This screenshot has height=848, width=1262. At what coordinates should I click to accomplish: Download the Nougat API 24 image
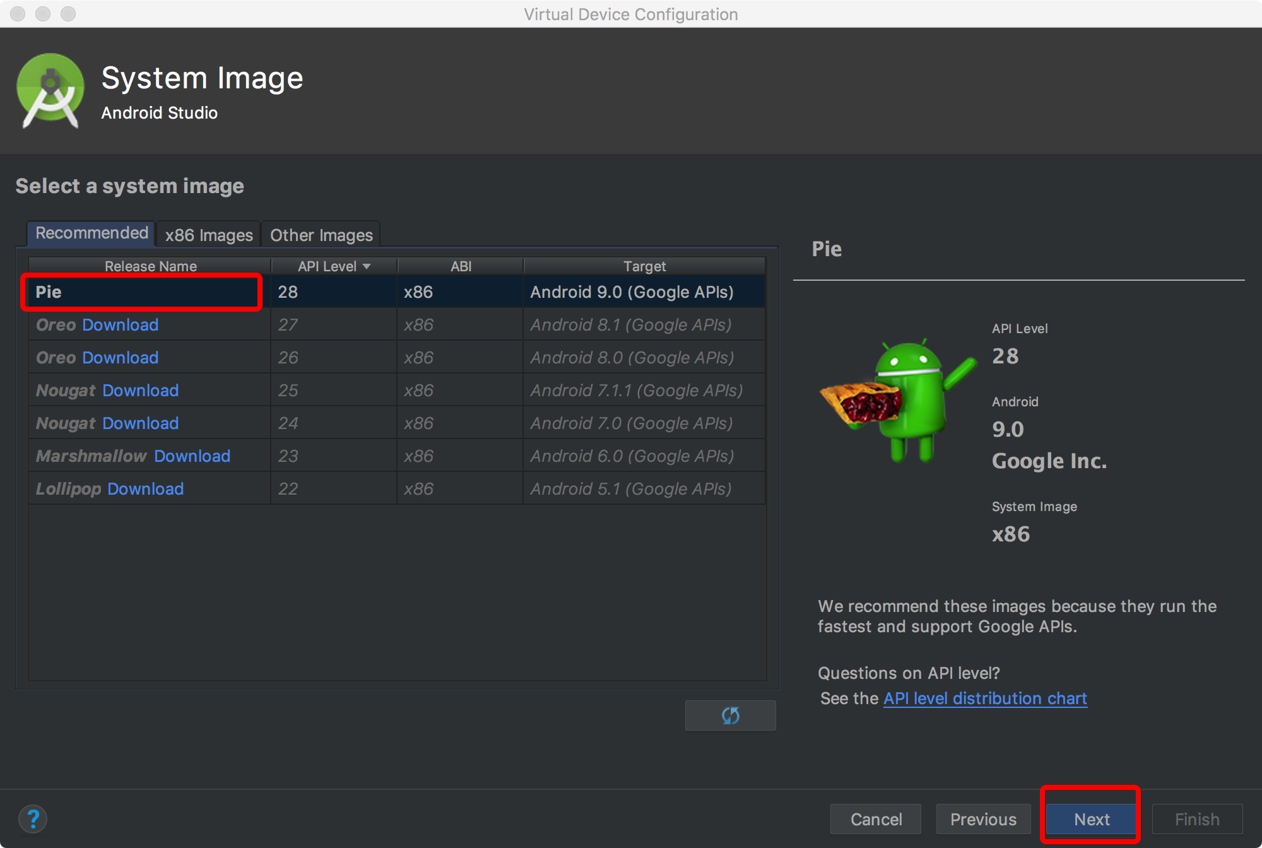coord(140,423)
